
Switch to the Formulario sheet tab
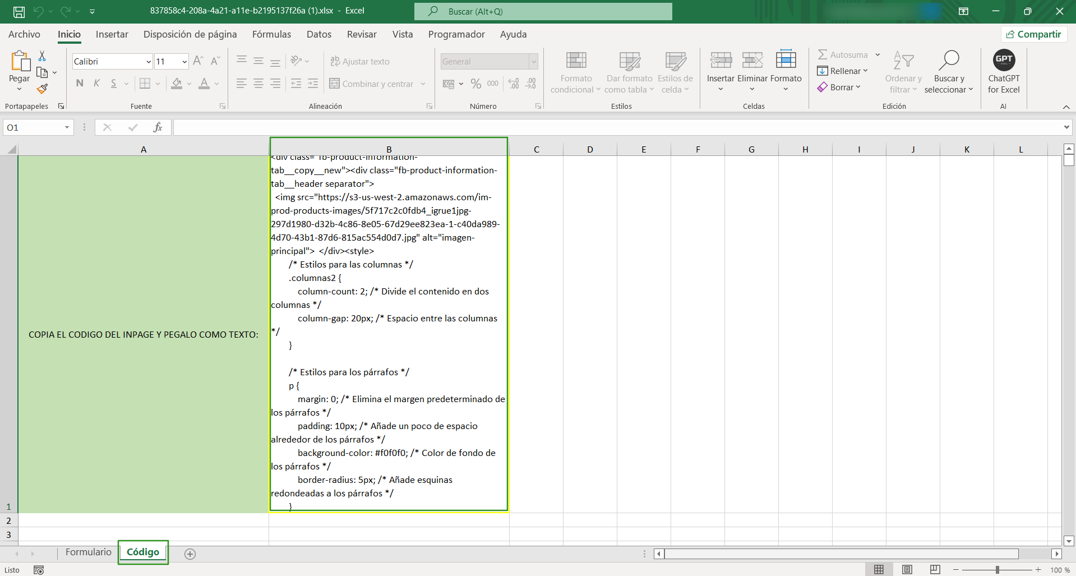coord(89,552)
